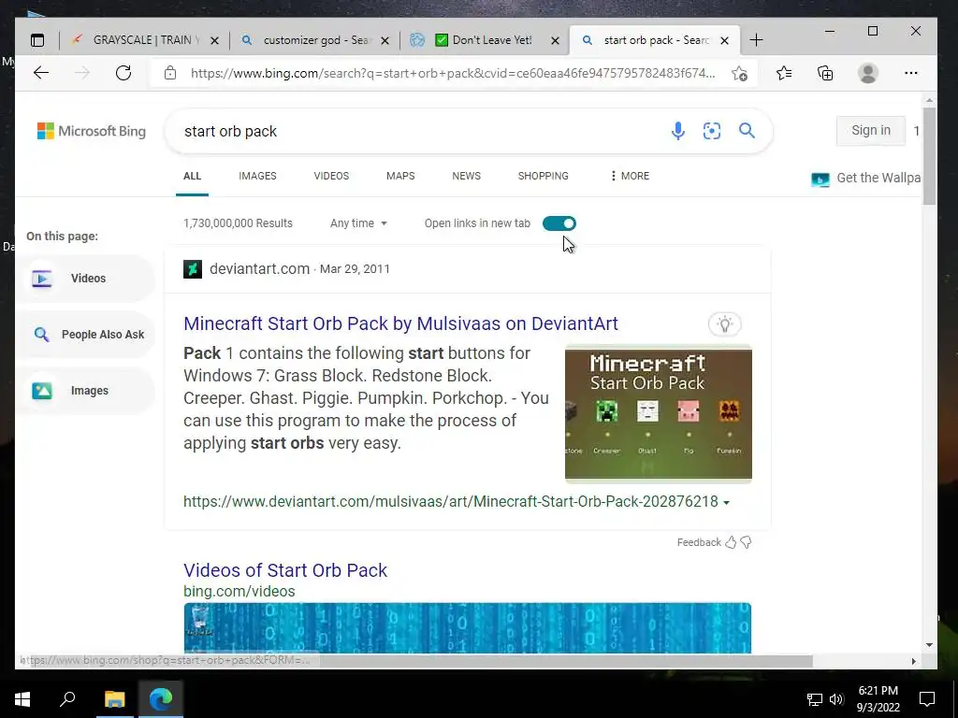Click the browser address bar
The image size is (958, 718).
point(452,73)
